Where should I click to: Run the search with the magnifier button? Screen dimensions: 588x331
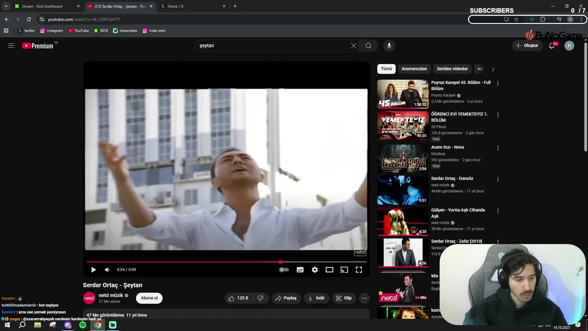pyautogui.click(x=368, y=46)
